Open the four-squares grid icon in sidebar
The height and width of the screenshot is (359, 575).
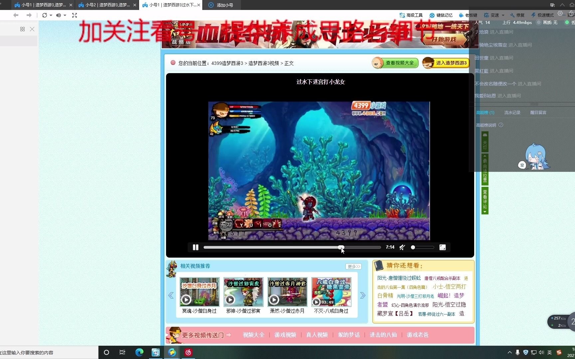coord(22,29)
